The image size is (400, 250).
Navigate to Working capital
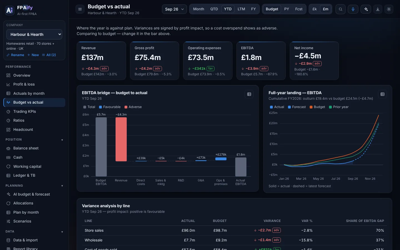[x=34, y=166]
